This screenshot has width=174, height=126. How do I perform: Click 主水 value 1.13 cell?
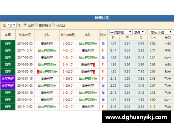[152, 107]
